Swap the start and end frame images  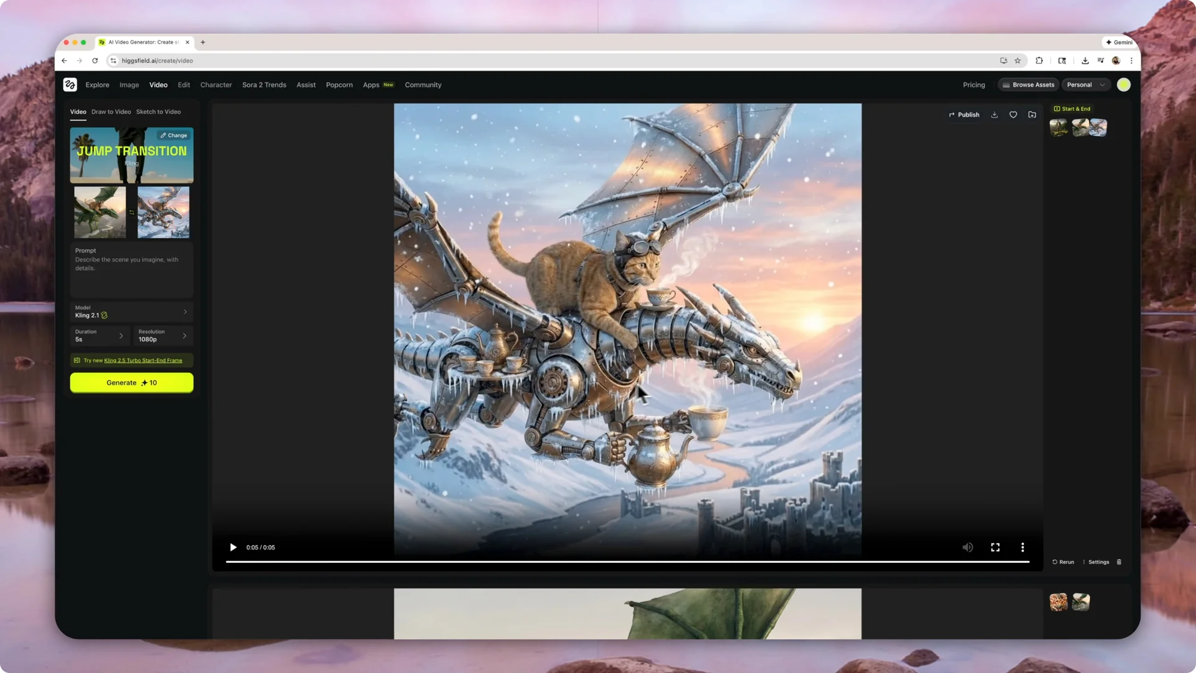pyautogui.click(x=131, y=212)
